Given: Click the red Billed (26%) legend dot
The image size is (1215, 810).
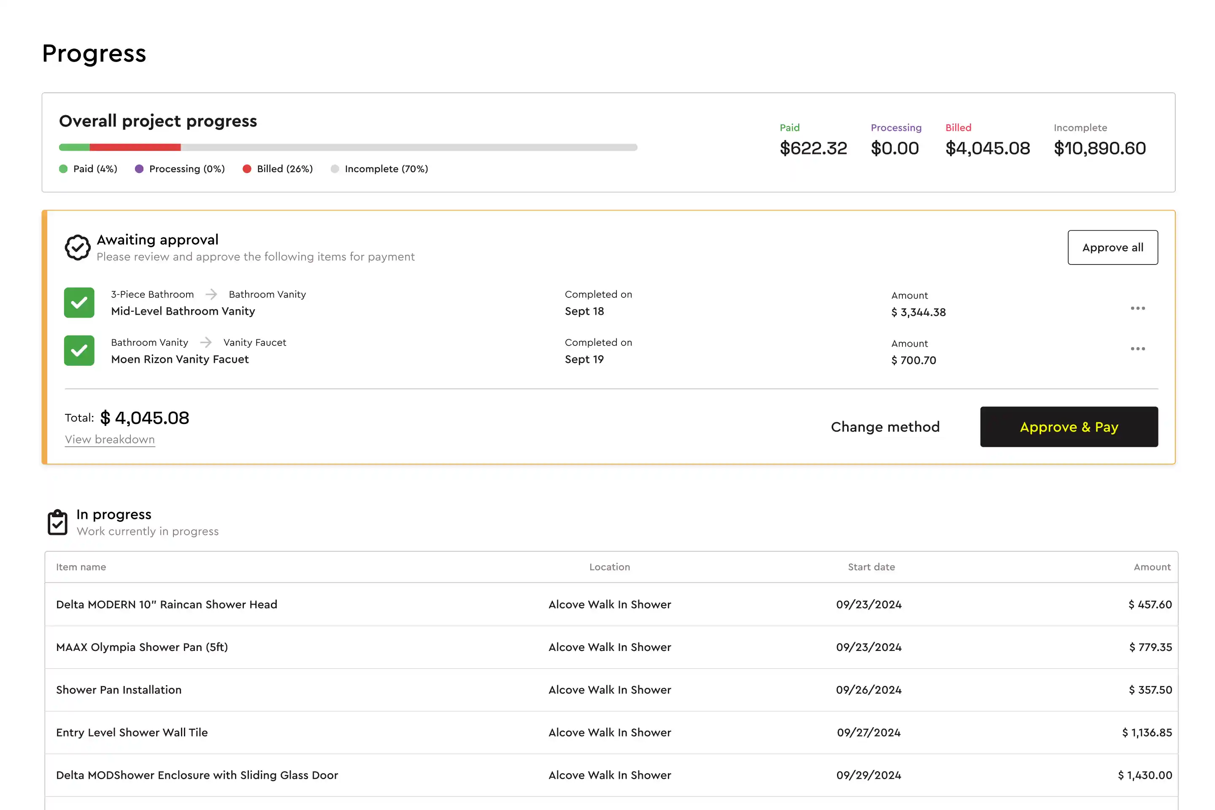Looking at the screenshot, I should (x=247, y=169).
